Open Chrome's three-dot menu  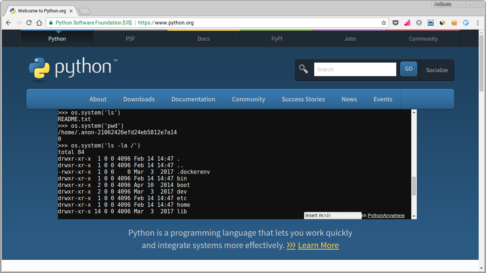coord(478,23)
